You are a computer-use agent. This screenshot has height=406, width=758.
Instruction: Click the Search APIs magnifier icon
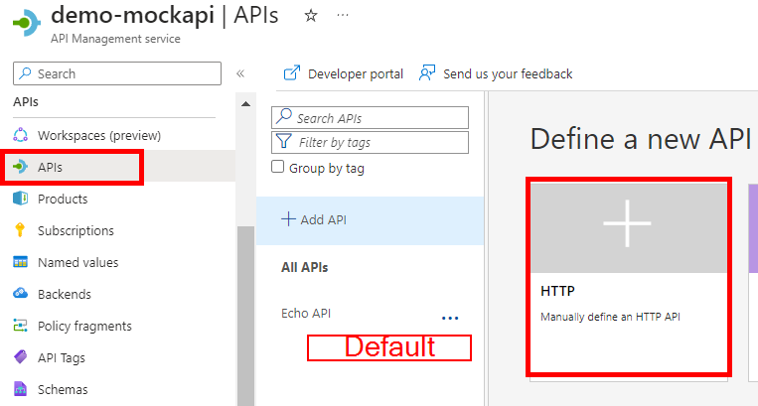coord(284,116)
